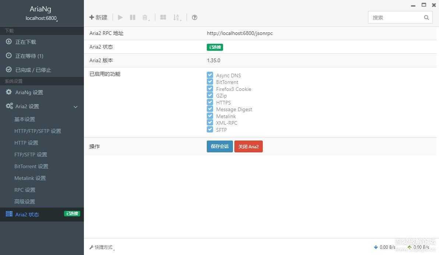Screen dimensions: 439x255
Task: Open 正在下载 downloading list
Action: [x=25, y=42]
